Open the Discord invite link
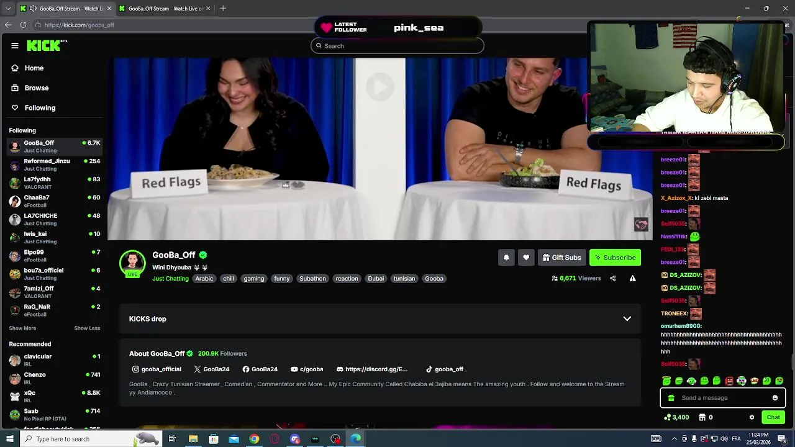Screen dimensions: 795x447 pyautogui.click(x=371, y=369)
